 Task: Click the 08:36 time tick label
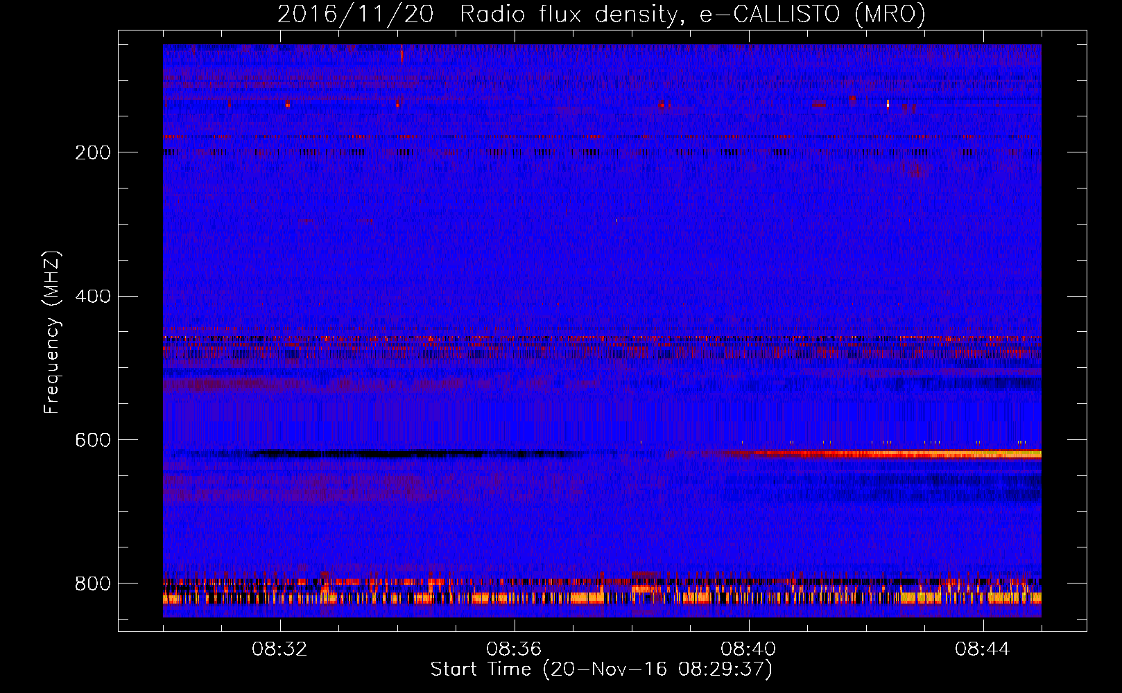coord(515,649)
